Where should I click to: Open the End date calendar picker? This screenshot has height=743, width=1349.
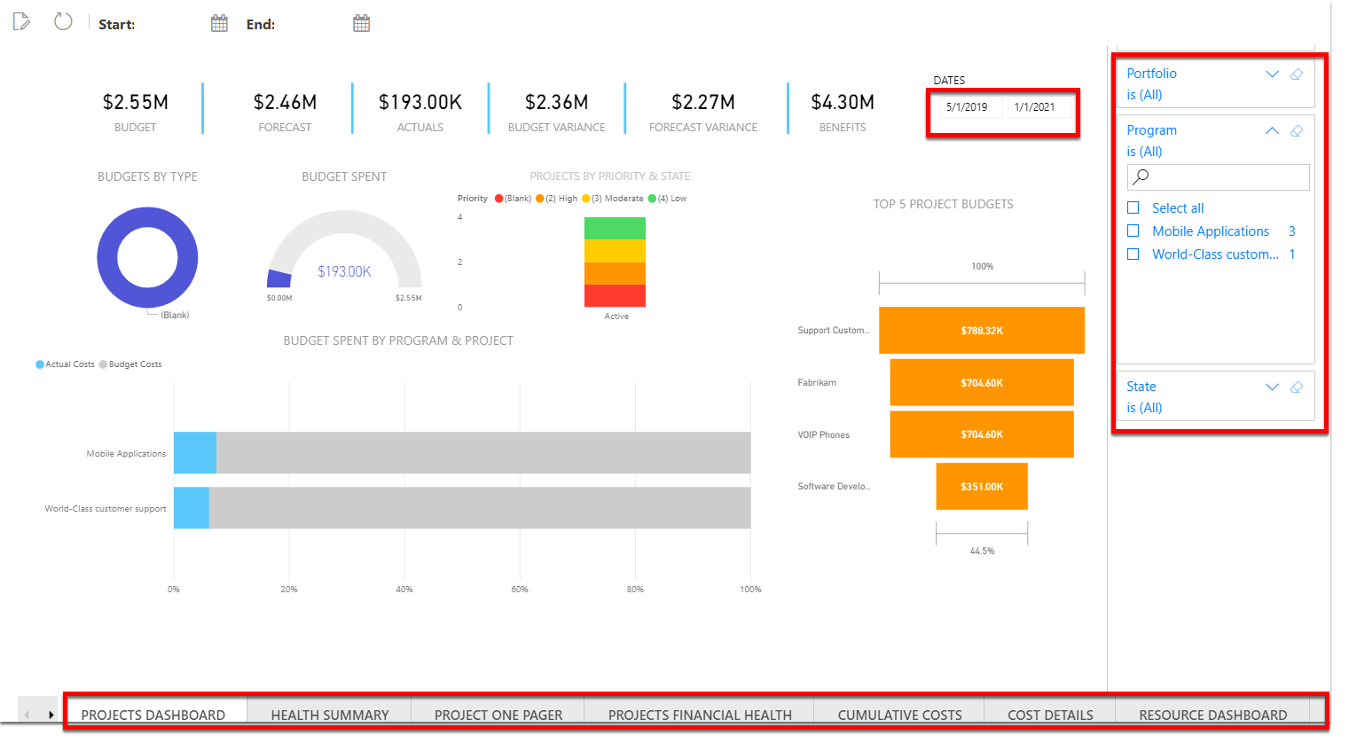[x=361, y=23]
